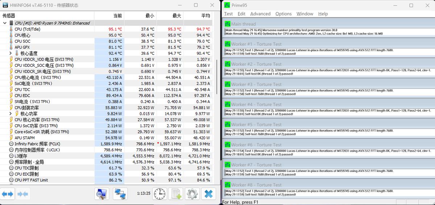Image resolution: width=435 pixels, height=205 pixels.
Task: Open the Edit menu in Prime95
Action: click(x=241, y=14)
